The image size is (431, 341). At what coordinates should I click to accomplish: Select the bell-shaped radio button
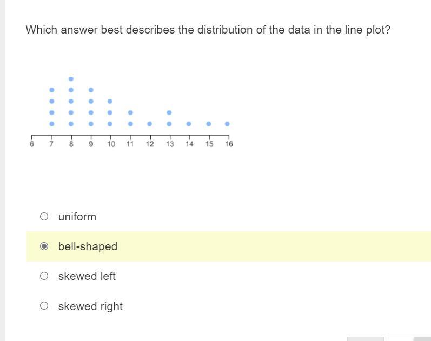point(44,246)
